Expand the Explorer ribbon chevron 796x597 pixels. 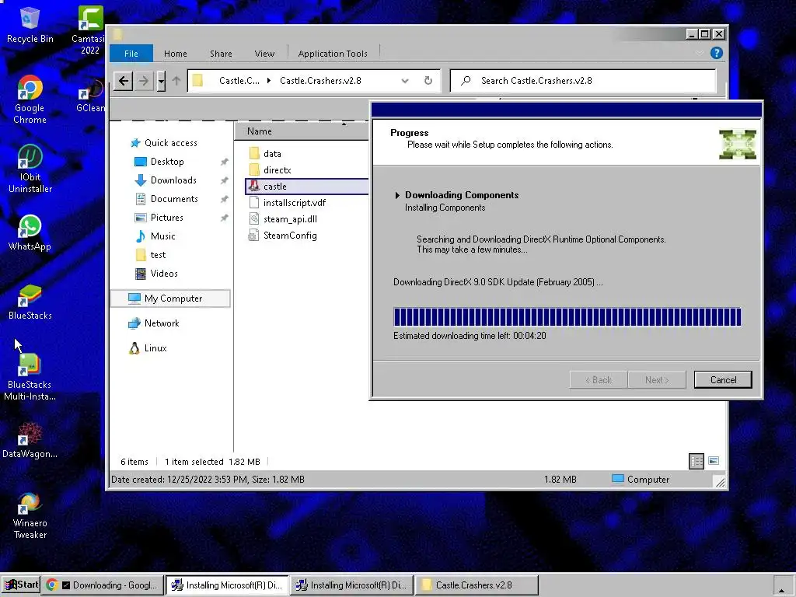700,53
